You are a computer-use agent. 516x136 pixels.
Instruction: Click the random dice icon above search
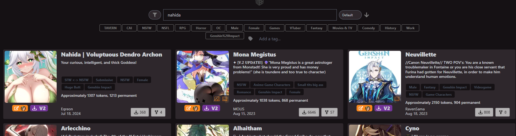click(259, 2)
